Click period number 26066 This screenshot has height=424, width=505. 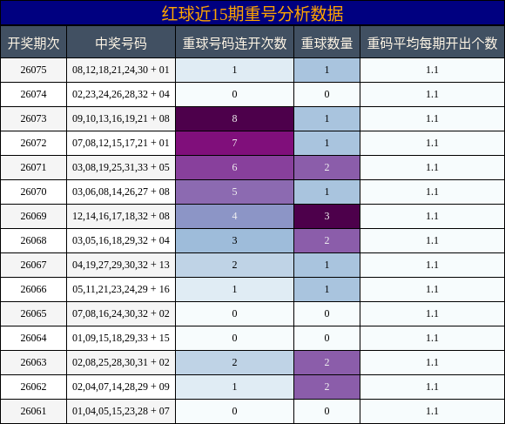tap(33, 289)
